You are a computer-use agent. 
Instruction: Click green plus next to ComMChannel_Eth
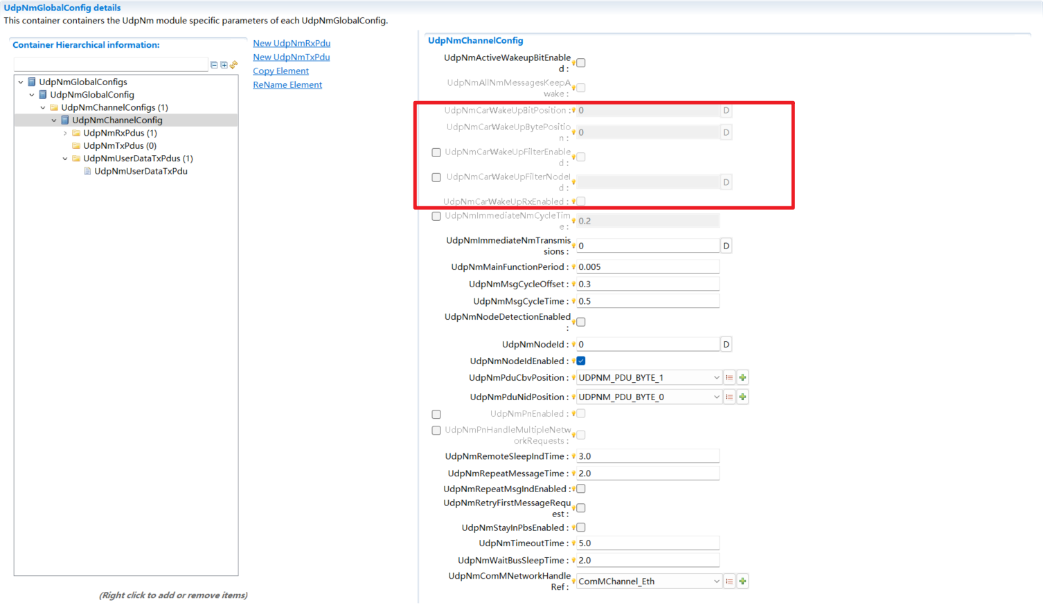[x=742, y=581]
